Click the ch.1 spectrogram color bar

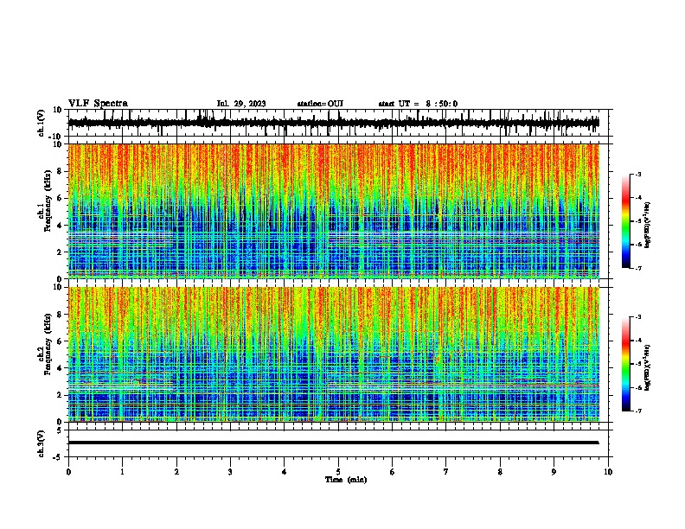[x=625, y=221]
